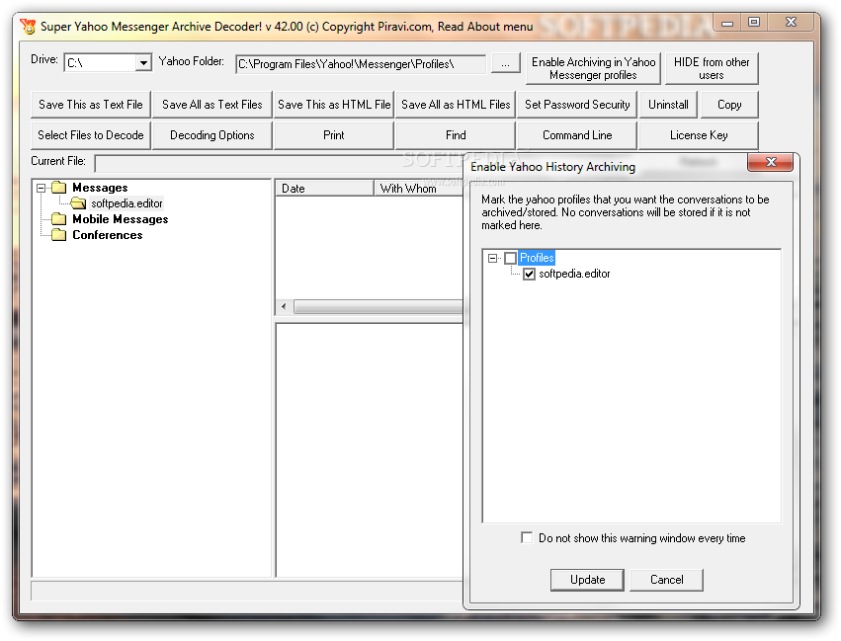
Task: Click Enable Archiving in Yahoo Messenger profiles
Action: click(x=593, y=68)
